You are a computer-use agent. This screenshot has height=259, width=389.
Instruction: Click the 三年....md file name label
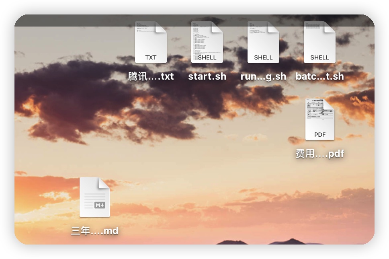[x=95, y=231]
